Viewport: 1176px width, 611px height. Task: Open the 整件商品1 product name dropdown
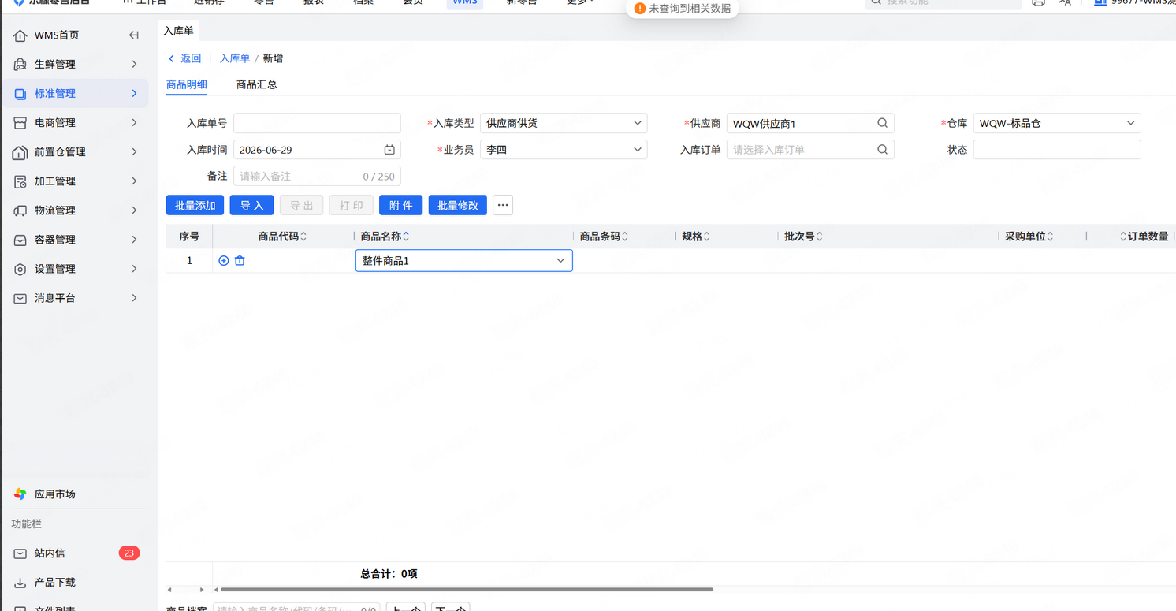coord(464,261)
